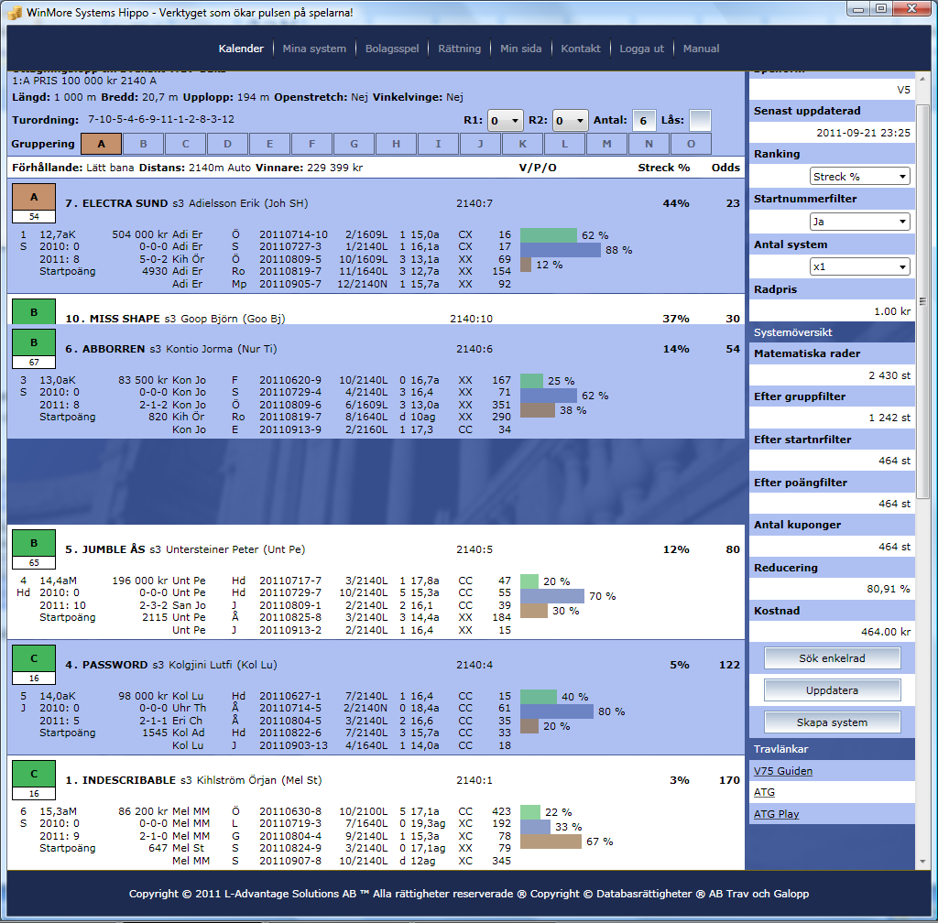Click the 70 % bar for Jumble Ås
The width and height of the screenshot is (938, 923).
pos(552,596)
